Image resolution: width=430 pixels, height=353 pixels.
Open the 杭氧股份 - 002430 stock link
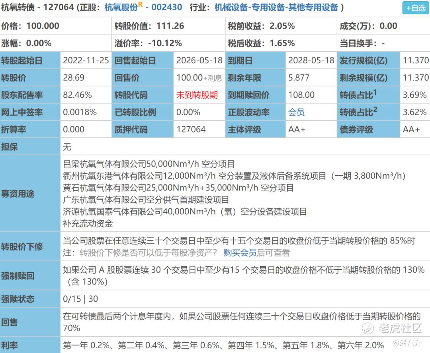click(143, 7)
